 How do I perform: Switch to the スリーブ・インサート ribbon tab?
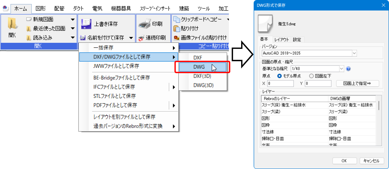coord(155,9)
